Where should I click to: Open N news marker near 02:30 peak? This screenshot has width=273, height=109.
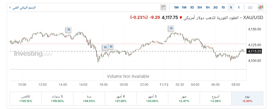pos(171,28)
